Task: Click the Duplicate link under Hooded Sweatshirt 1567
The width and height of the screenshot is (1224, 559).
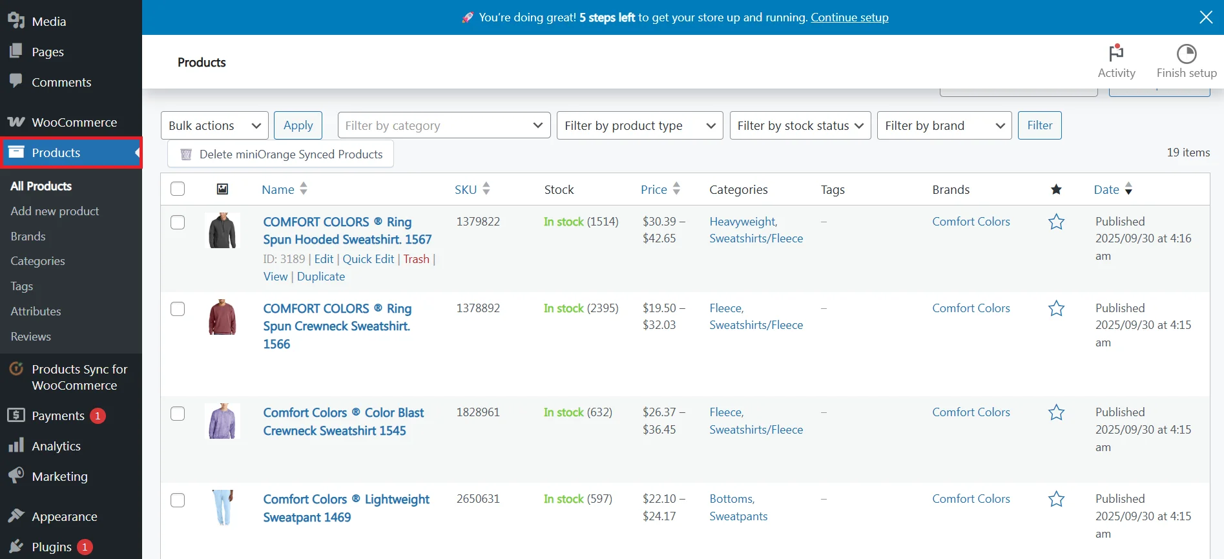Action: coord(320,277)
